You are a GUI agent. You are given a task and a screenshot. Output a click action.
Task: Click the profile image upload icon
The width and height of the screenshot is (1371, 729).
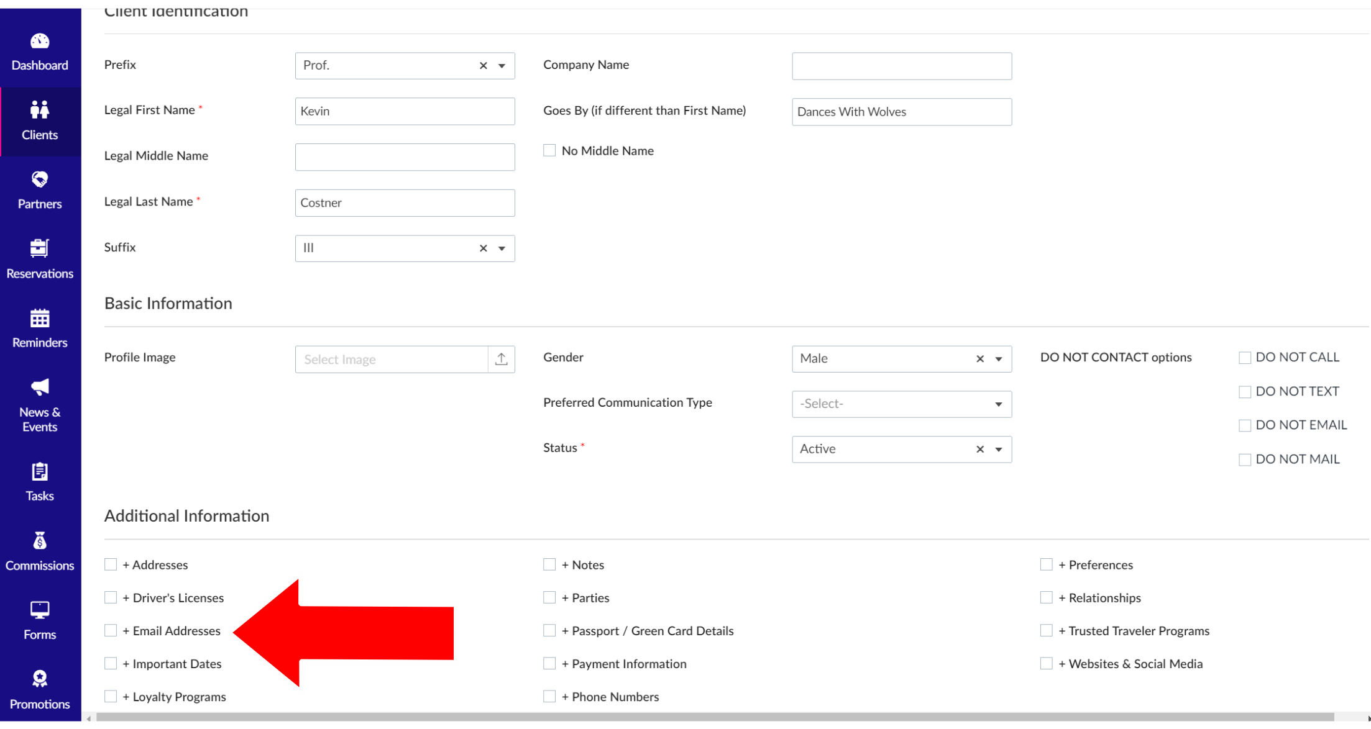point(501,359)
